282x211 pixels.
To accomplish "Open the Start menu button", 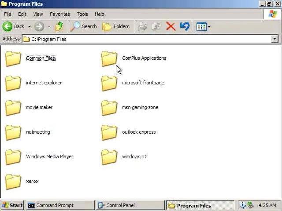I will 12,205.
